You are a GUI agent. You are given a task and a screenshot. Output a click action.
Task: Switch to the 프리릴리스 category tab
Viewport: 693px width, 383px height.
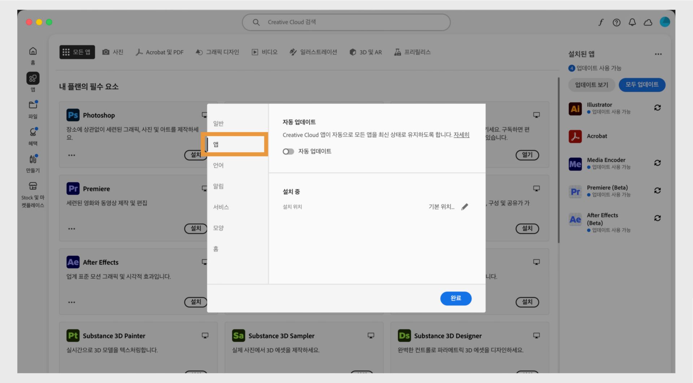413,52
